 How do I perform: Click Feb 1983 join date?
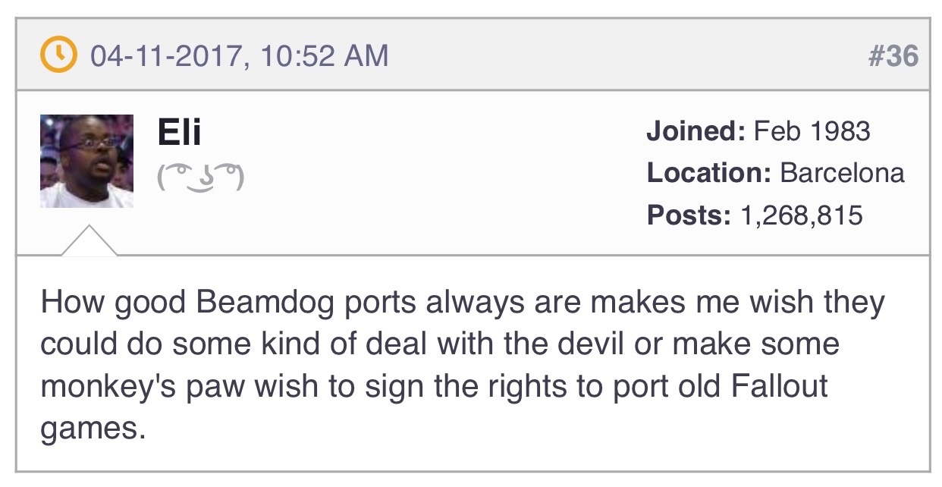[x=812, y=132]
